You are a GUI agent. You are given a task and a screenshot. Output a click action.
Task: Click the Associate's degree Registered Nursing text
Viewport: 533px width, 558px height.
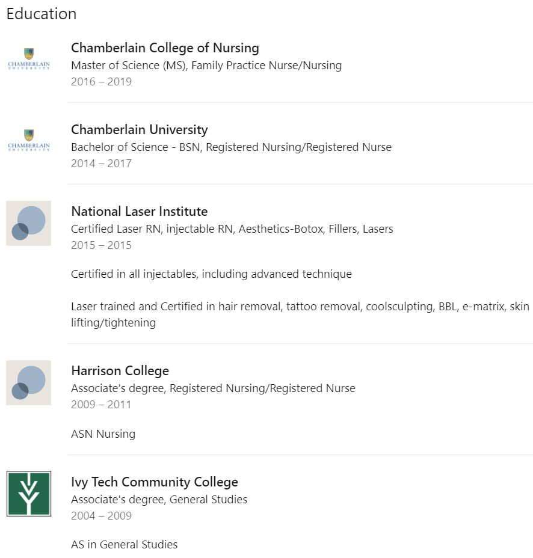tap(213, 388)
